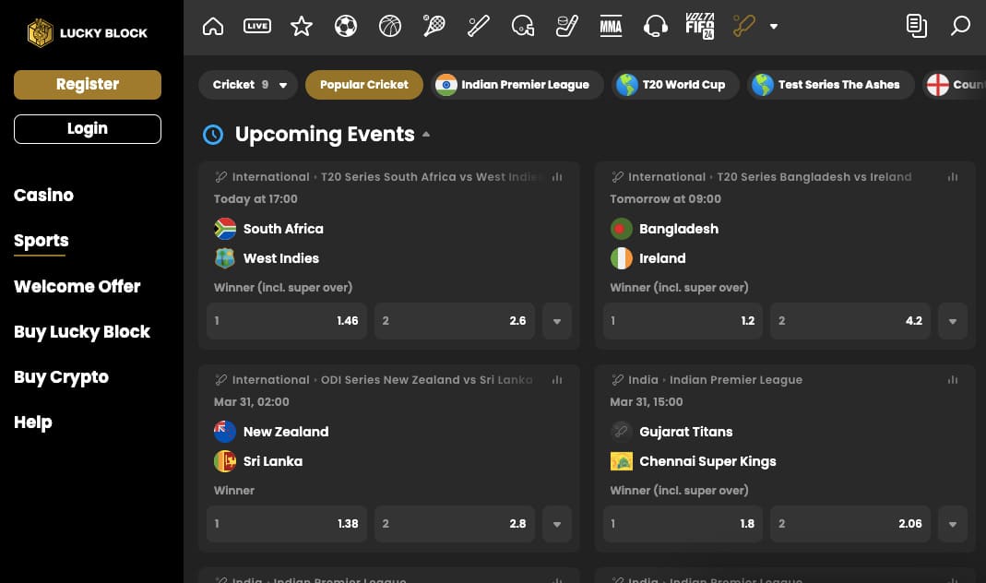This screenshot has height=583, width=986.
Task: Open Buy Crypto in the sidebar
Action: pyautogui.click(x=62, y=376)
